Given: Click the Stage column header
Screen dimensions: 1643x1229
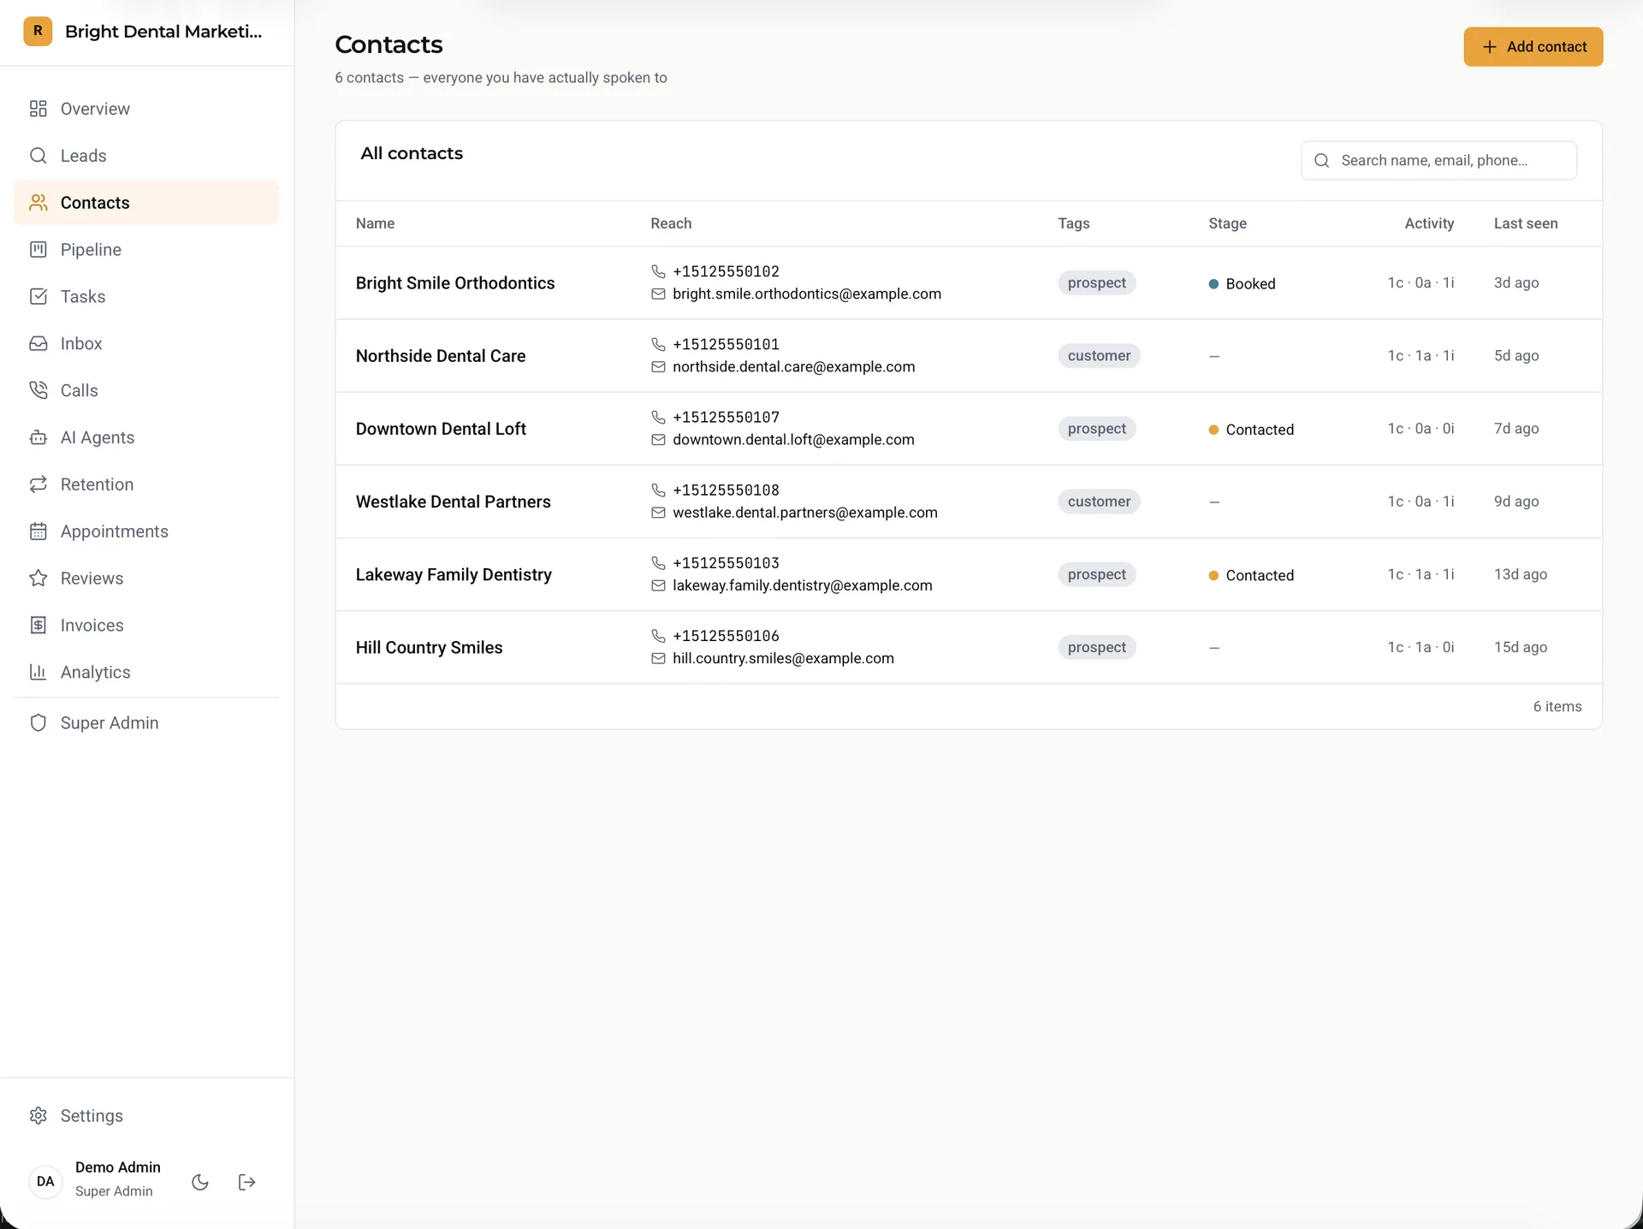Looking at the screenshot, I should click(x=1227, y=223).
